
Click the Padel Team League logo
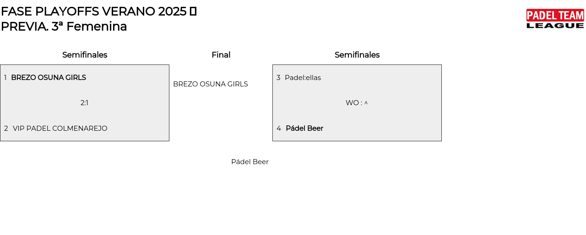[x=555, y=19]
